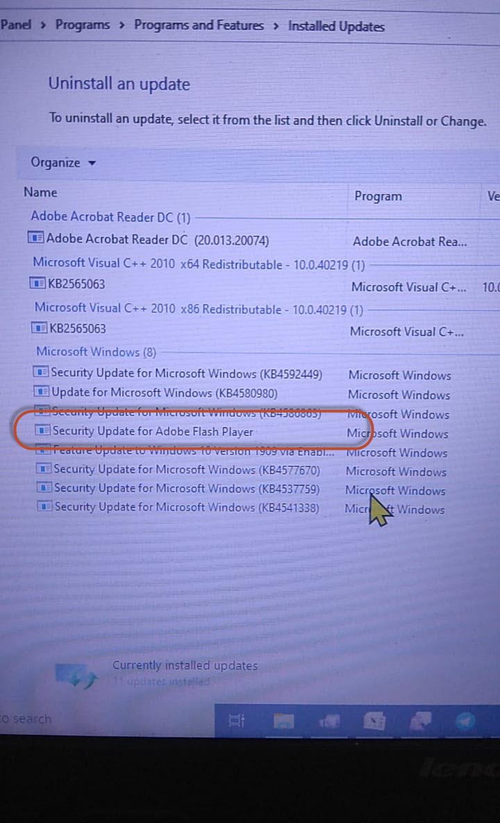
Task: Collapse the Microsoft Windows (8) group
Action: [96, 352]
